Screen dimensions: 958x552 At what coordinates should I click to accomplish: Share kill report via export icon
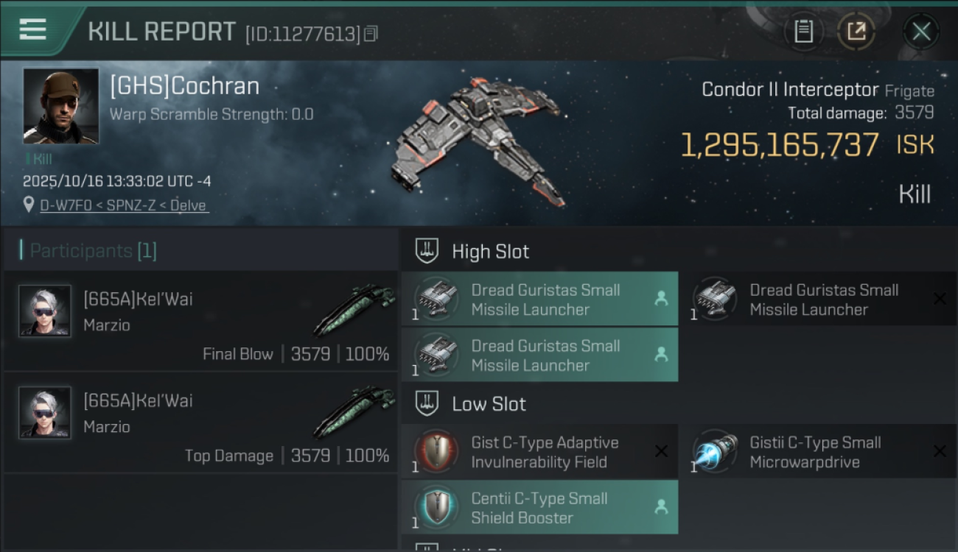click(856, 32)
